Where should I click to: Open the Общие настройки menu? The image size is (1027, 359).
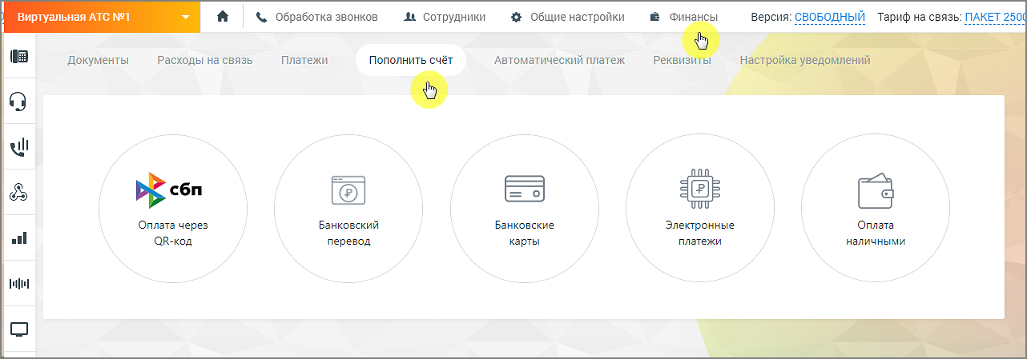(x=567, y=17)
